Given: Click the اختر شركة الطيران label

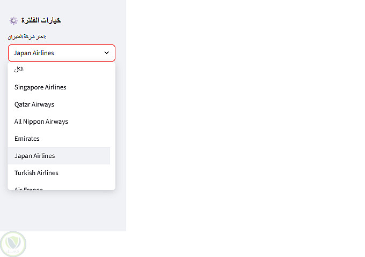Looking at the screenshot, I should [x=27, y=36].
